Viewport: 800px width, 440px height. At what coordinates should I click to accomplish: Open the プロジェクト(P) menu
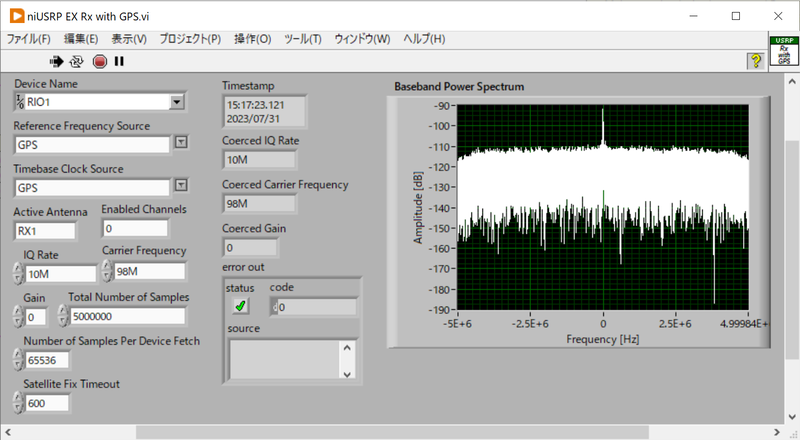click(x=190, y=39)
